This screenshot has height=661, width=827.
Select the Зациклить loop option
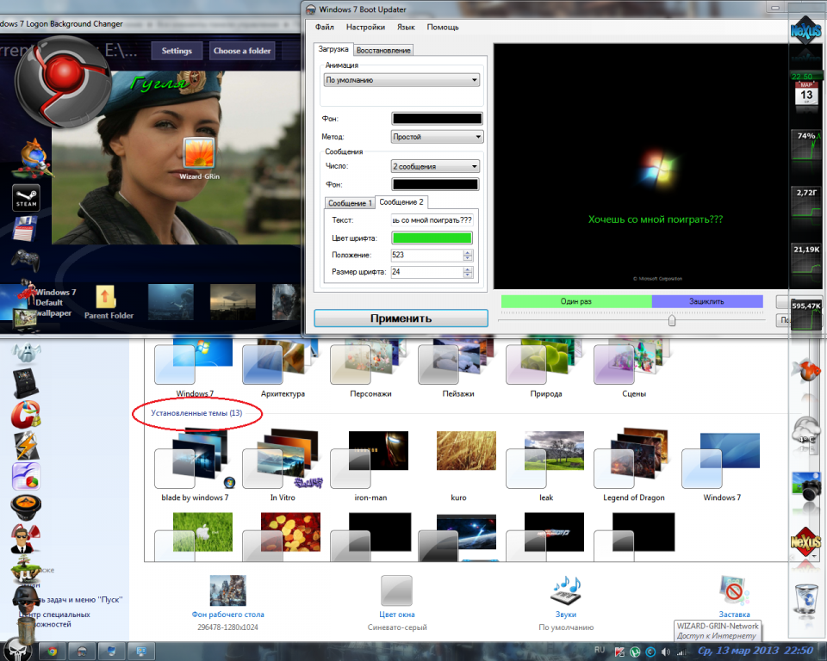(706, 301)
